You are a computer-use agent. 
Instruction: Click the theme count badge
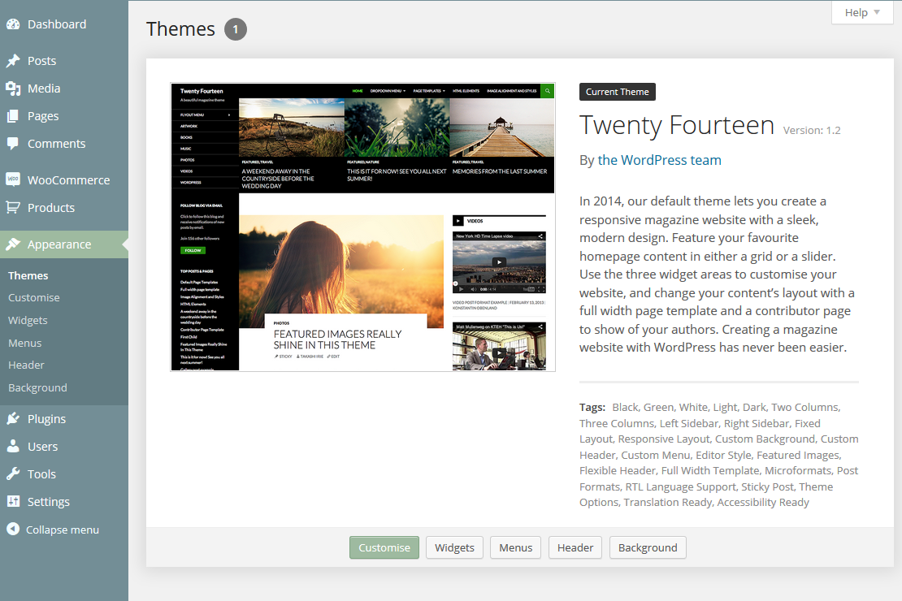click(236, 29)
